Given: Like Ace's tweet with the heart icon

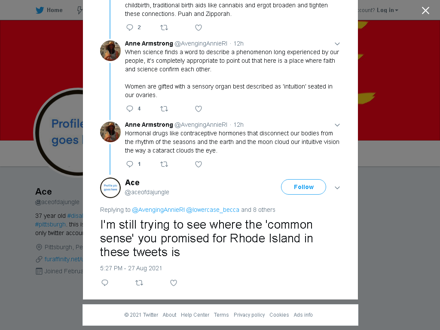Looking at the screenshot, I should pyautogui.click(x=174, y=283).
